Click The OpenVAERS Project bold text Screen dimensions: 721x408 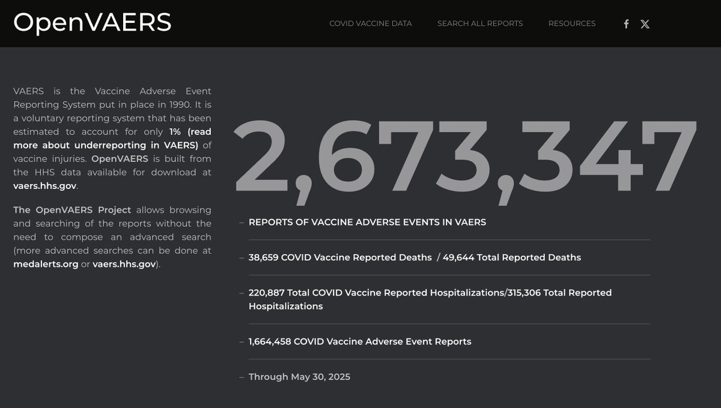[72, 210]
